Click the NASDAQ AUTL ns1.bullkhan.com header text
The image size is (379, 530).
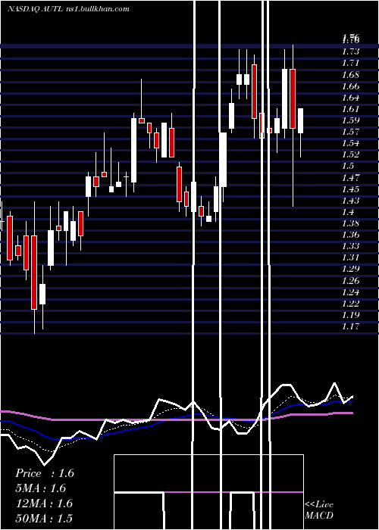click(68, 9)
